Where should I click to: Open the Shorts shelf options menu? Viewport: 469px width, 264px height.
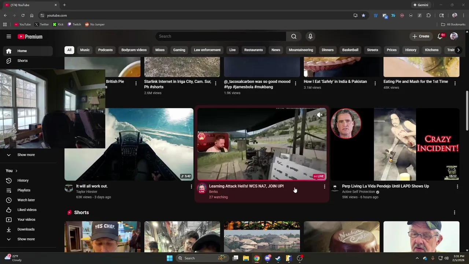(454, 213)
